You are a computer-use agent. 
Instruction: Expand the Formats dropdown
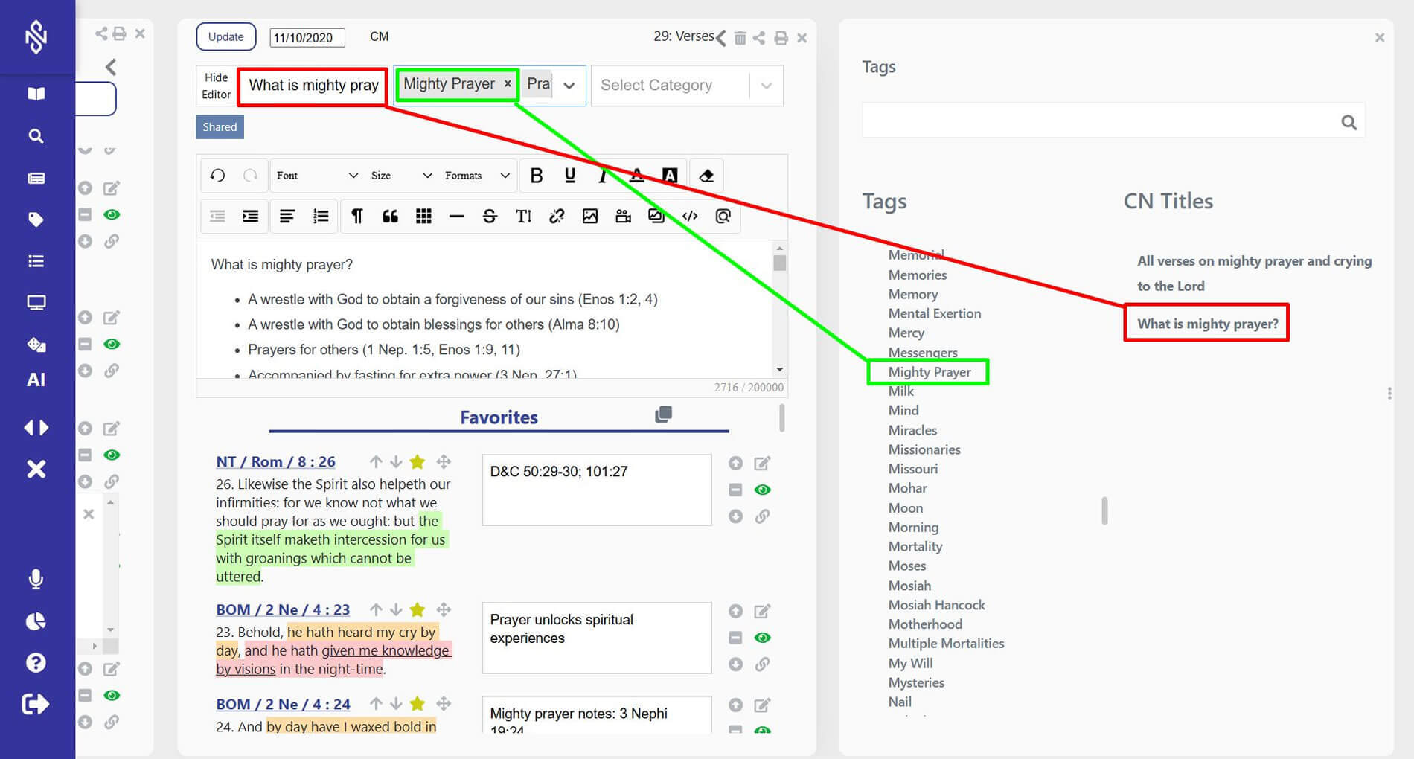point(476,176)
